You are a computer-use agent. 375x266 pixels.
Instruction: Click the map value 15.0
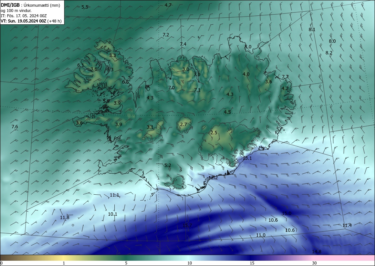coord(287,213)
